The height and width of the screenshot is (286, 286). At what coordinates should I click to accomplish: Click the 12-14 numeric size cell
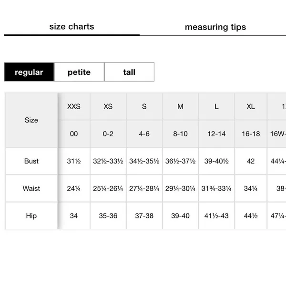(216, 134)
